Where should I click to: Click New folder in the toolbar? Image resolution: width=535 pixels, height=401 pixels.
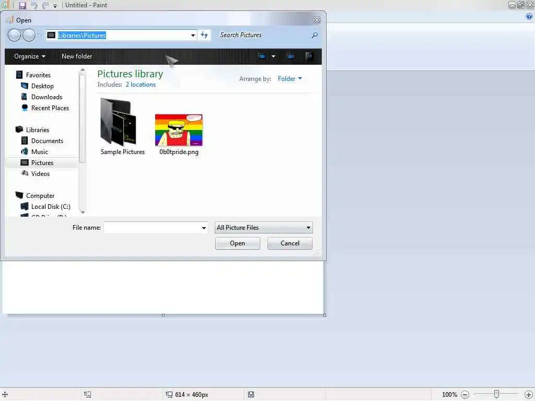77,56
